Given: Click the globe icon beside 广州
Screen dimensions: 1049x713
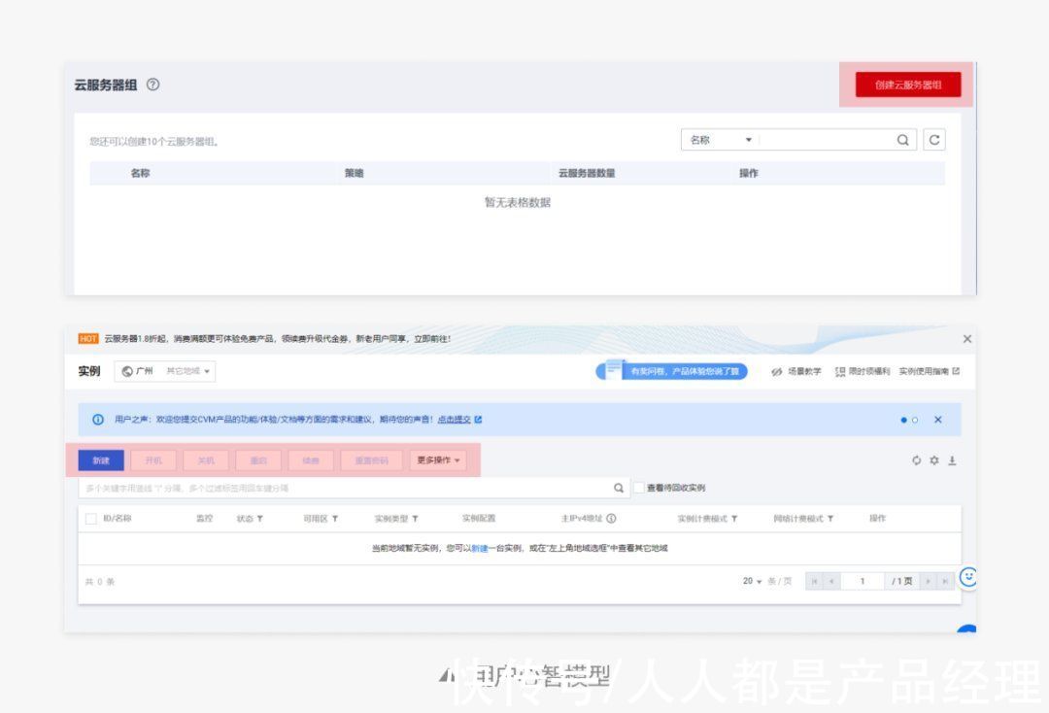Looking at the screenshot, I should click(x=127, y=371).
